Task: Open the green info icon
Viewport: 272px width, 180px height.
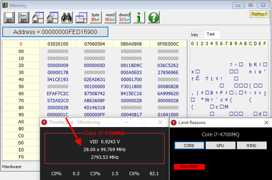Action: point(139,17)
